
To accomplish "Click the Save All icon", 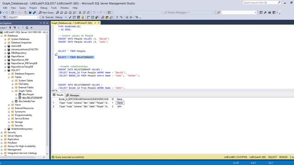I will (x=34, y=12).
